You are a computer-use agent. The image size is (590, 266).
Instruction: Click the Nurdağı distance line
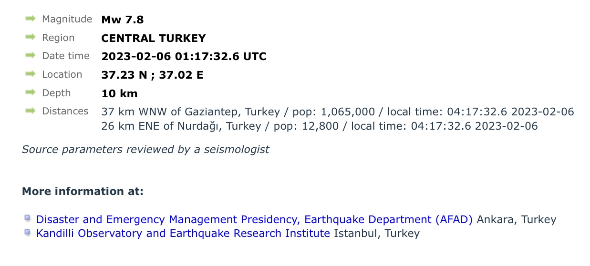tap(319, 126)
